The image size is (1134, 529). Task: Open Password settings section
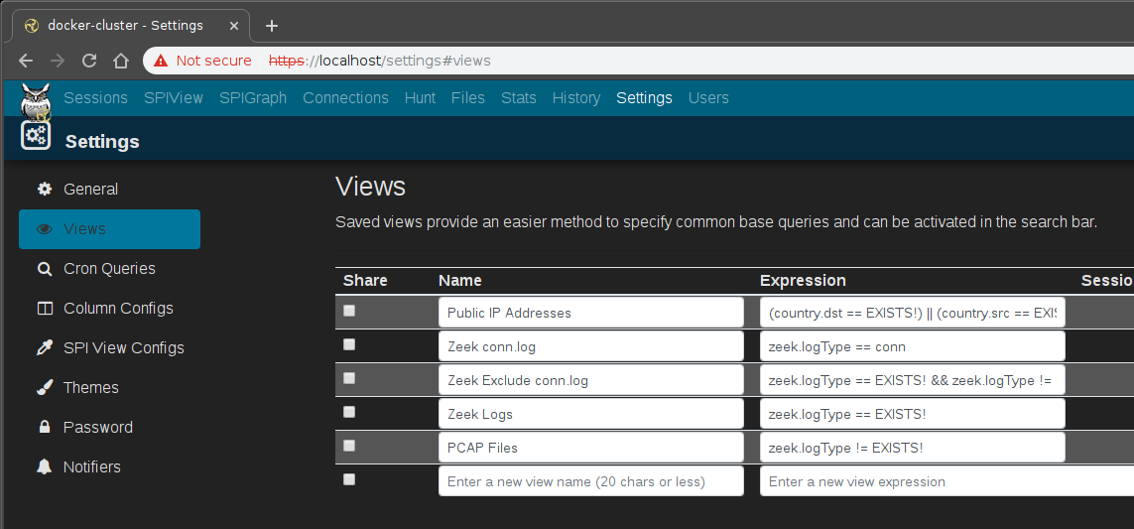[x=109, y=427]
